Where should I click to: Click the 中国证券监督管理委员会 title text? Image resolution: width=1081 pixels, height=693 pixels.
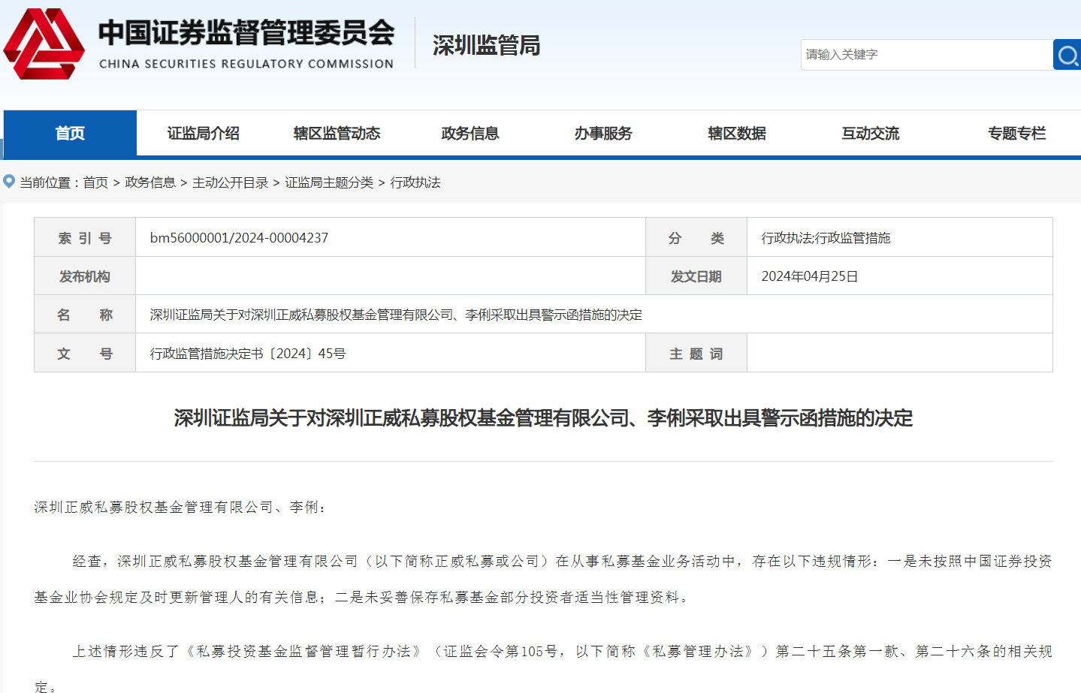tap(246, 33)
